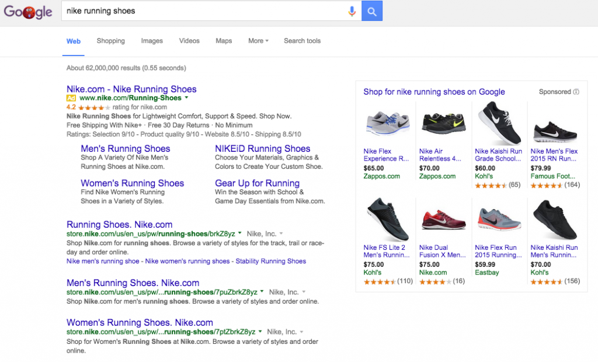The width and height of the screenshot is (598, 362).
Task: Click Shop for nike running shoes on Google
Action: tap(434, 92)
